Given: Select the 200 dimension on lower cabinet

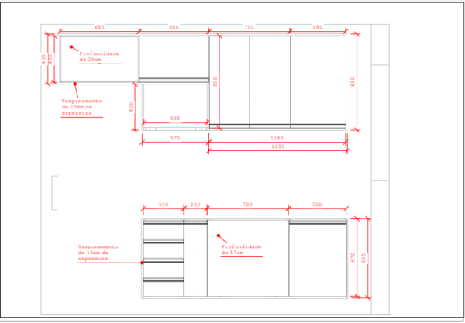Looking at the screenshot, I should tap(195, 204).
